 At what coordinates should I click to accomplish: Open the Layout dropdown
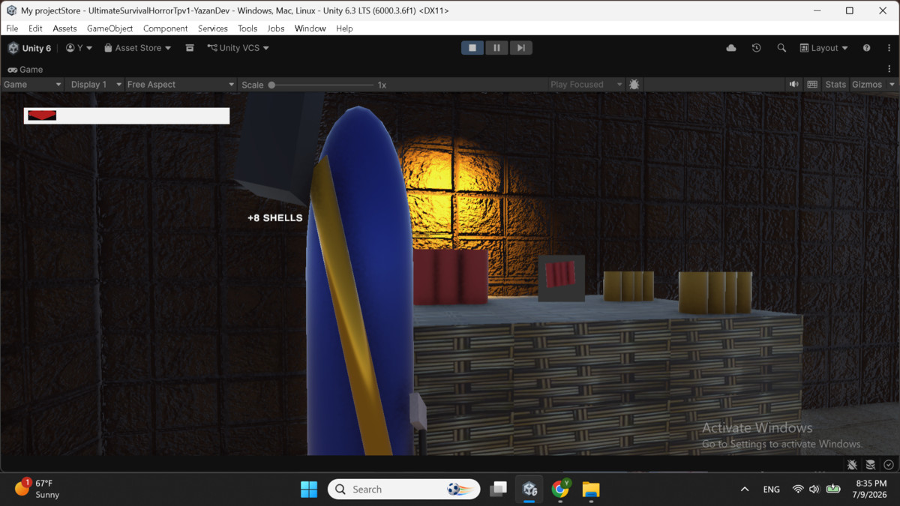coord(823,48)
